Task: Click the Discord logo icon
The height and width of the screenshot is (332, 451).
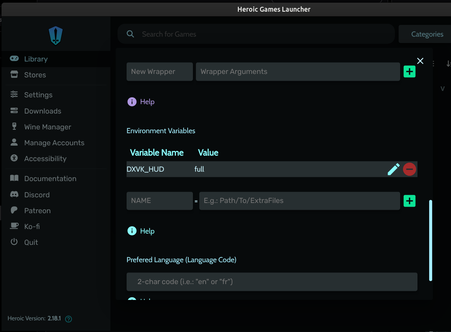Action: tap(14, 194)
